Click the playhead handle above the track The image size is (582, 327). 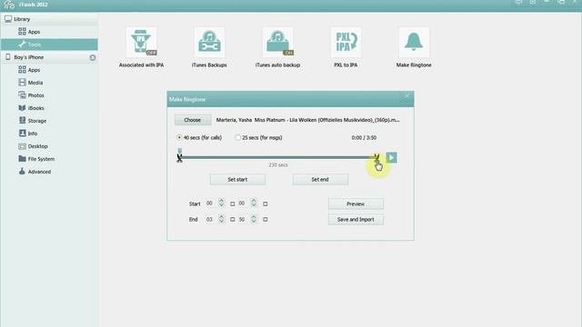[x=180, y=151]
